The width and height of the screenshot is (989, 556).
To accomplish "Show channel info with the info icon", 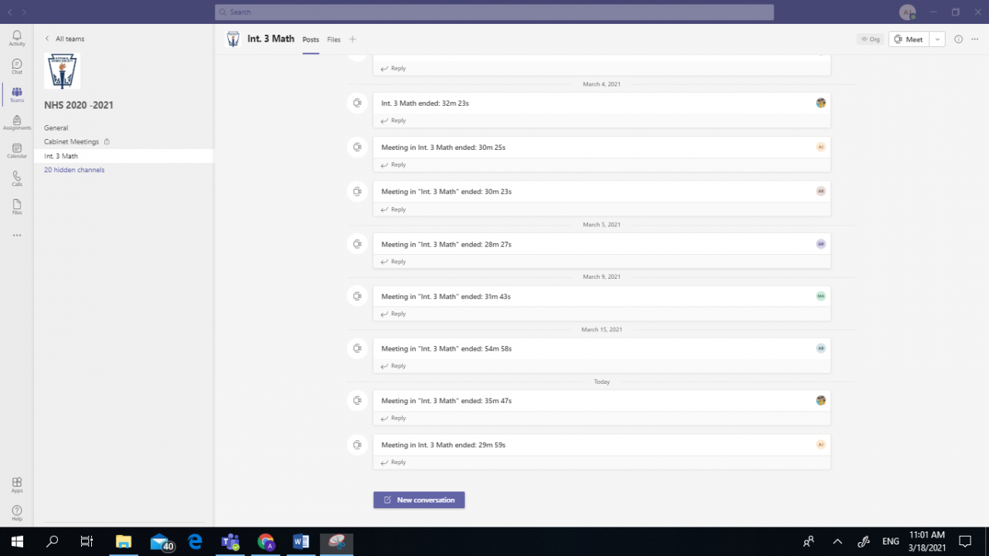I will click(958, 39).
